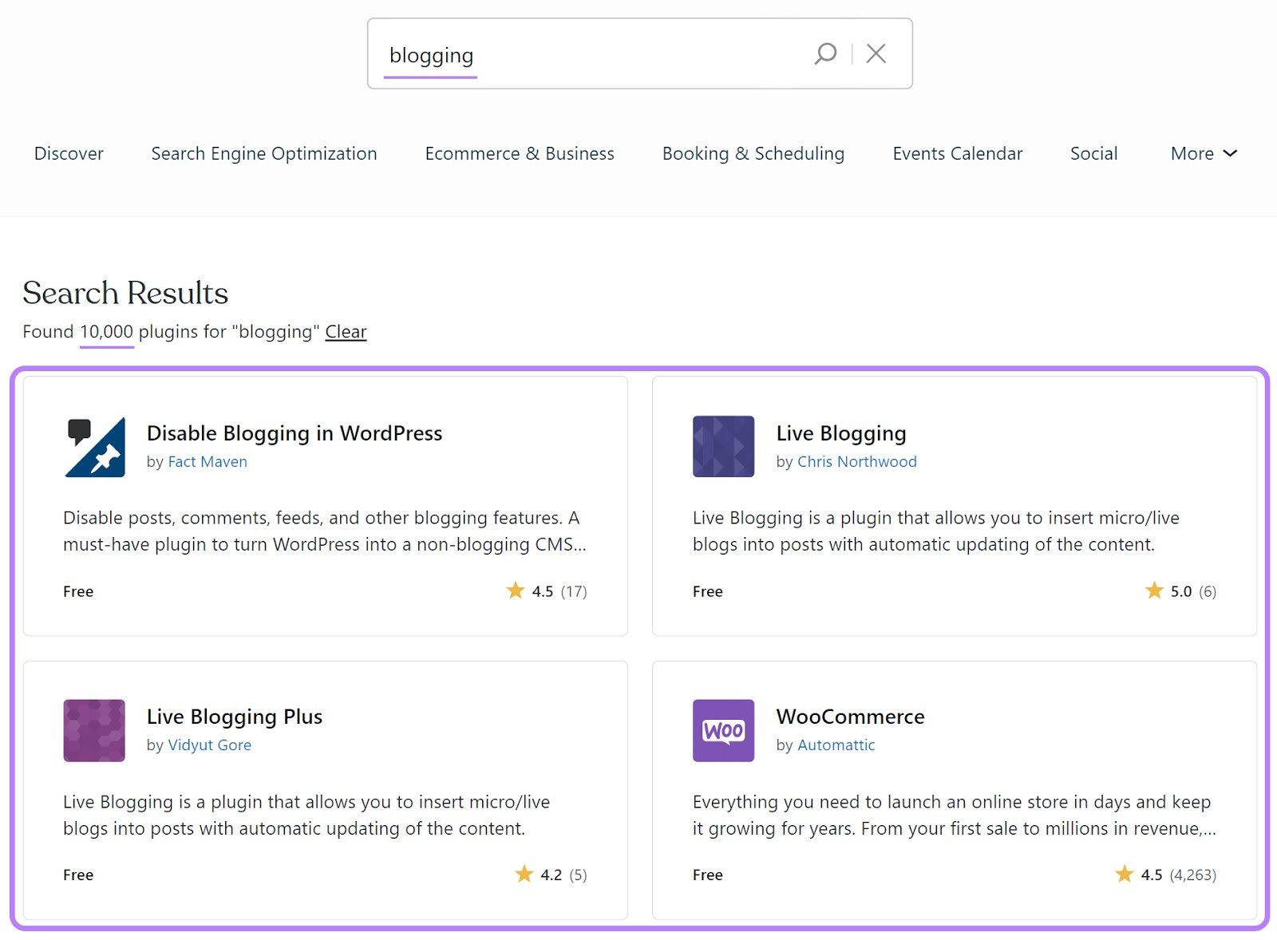
Task: Open the WooCommerce plugin title
Action: tap(850, 717)
